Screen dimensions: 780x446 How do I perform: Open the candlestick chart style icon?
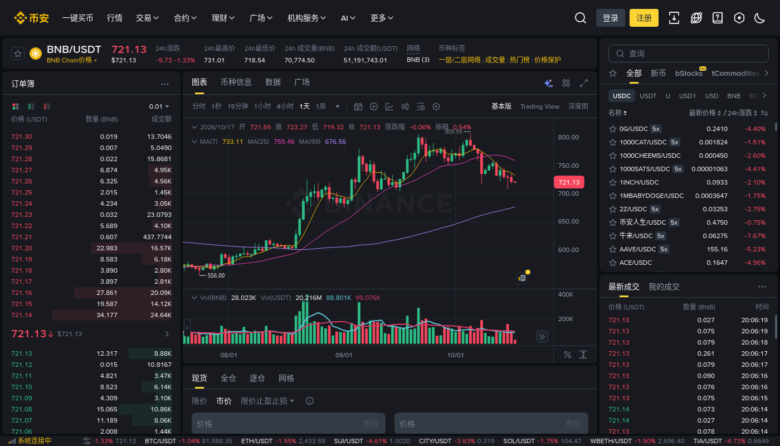pyautogui.click(x=405, y=106)
